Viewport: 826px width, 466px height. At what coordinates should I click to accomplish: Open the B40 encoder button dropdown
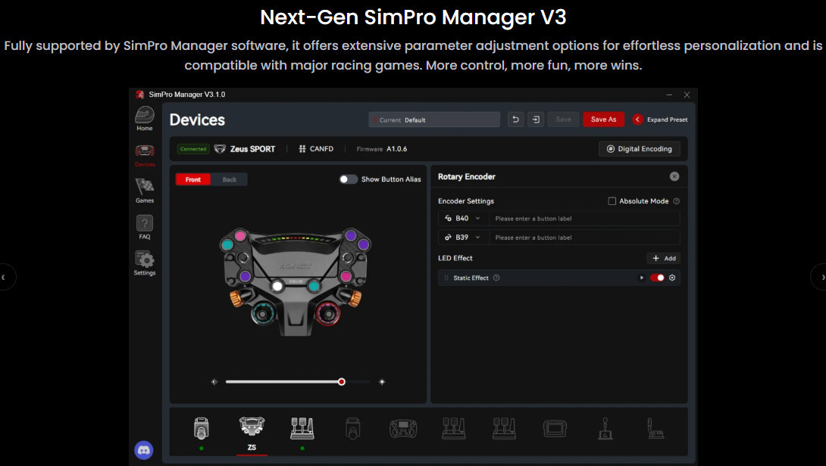463,219
